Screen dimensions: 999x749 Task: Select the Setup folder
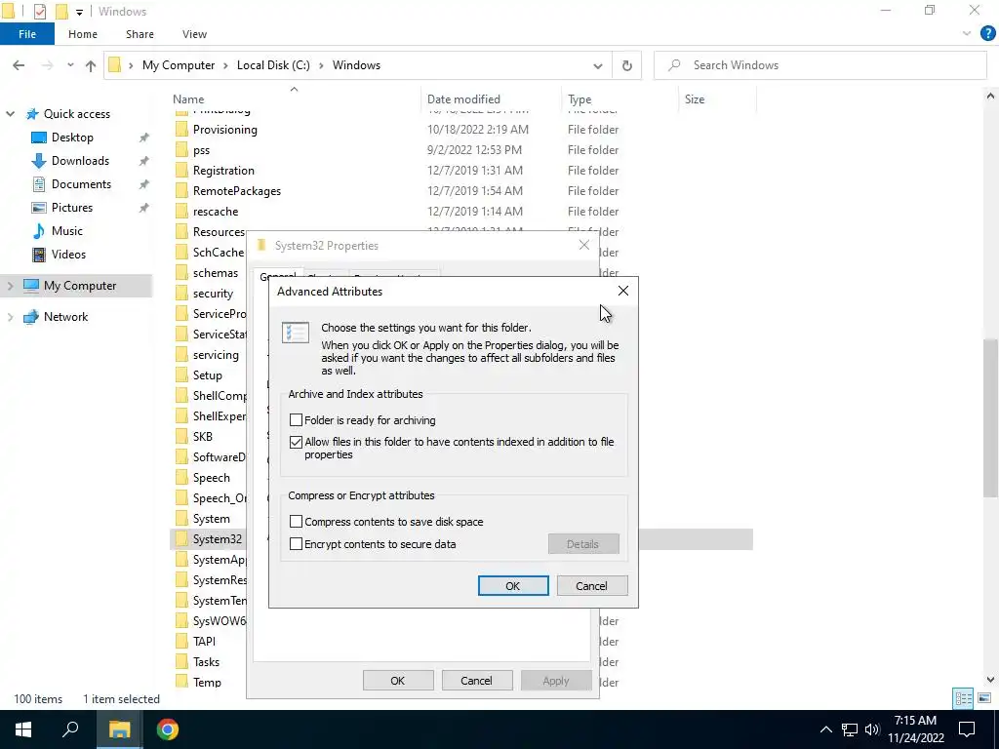click(208, 375)
